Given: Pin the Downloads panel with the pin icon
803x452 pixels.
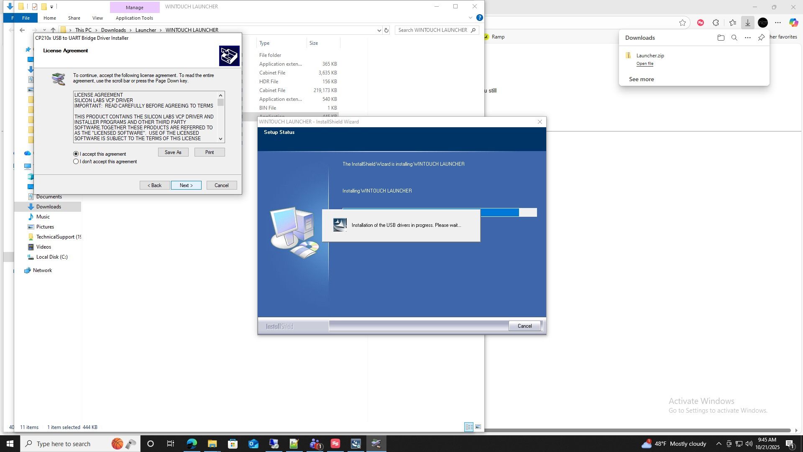Looking at the screenshot, I should tap(761, 38).
